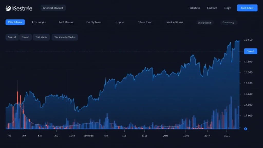
Task: Click the Kestrel logo icon
Action: pyautogui.click(x=8, y=8)
